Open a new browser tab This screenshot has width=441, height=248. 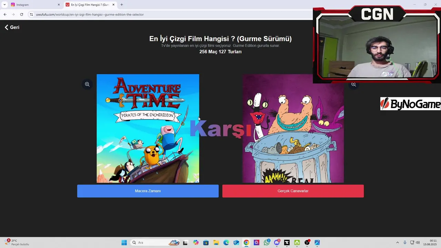[122, 5]
